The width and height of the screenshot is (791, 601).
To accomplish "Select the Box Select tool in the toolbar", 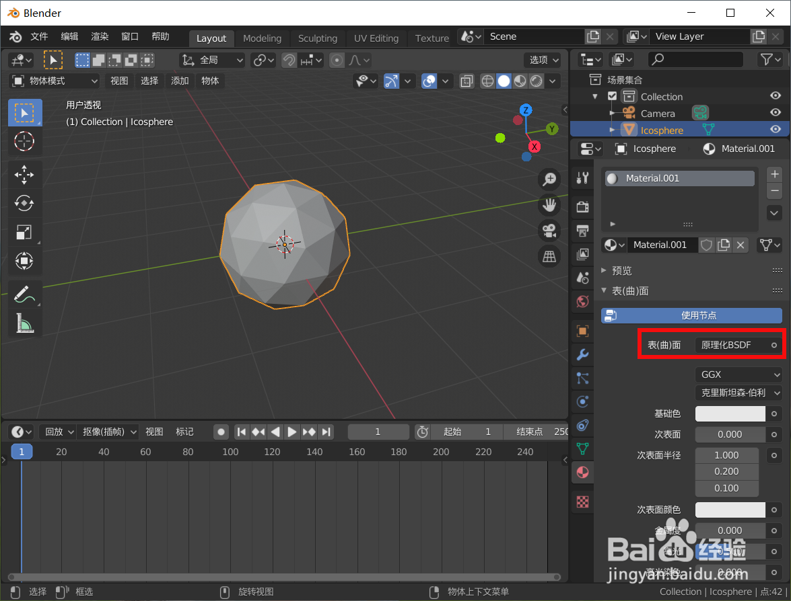I will click(25, 113).
